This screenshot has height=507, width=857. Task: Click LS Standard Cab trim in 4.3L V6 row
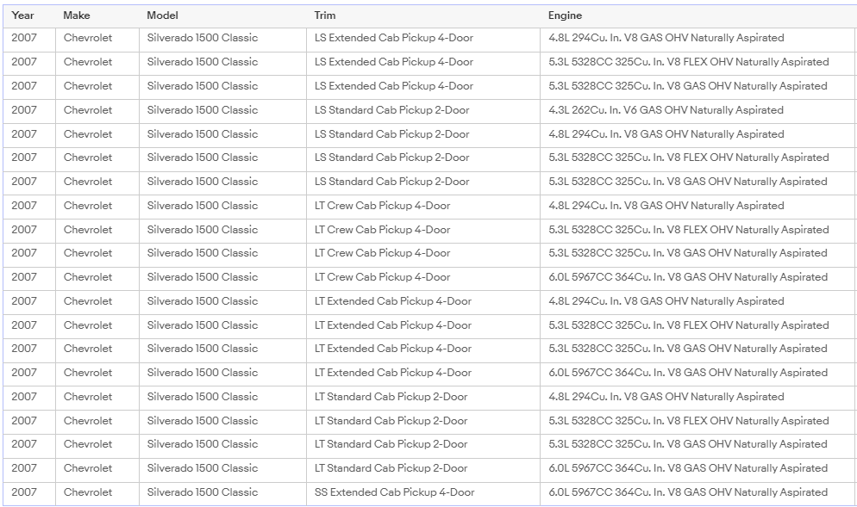point(391,110)
